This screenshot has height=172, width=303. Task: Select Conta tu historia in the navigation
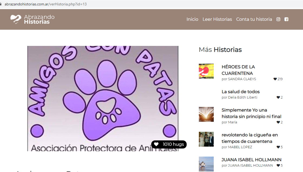coord(254,19)
